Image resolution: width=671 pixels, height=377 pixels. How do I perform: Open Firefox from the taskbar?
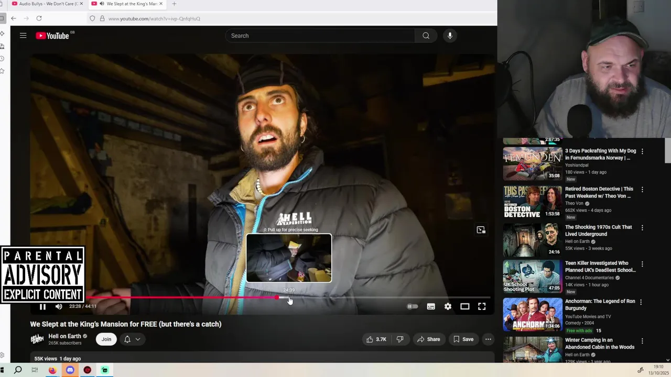coord(52,370)
